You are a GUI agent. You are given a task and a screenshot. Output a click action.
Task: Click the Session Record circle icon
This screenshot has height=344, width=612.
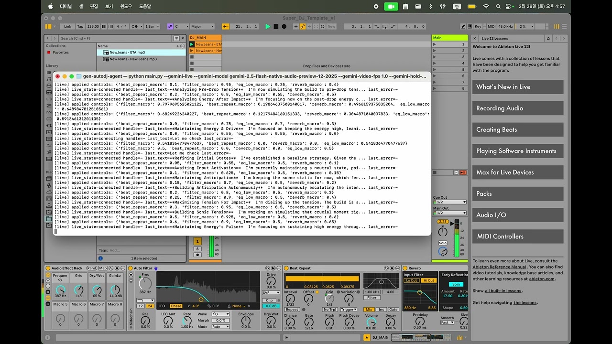point(322,26)
